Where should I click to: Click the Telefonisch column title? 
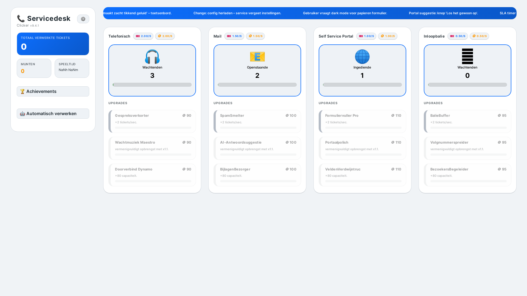tap(119, 36)
